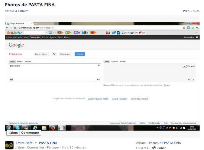Viewport: 204px width, 150px height.
Task: Clear the source text with the X icon
Action: [99, 65]
